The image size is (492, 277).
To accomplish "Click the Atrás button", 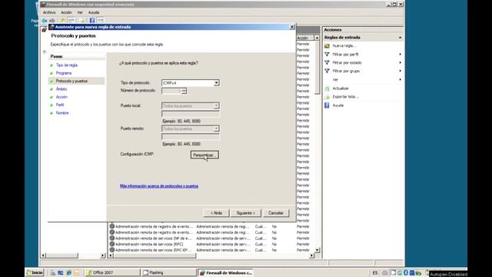I will (x=216, y=213).
